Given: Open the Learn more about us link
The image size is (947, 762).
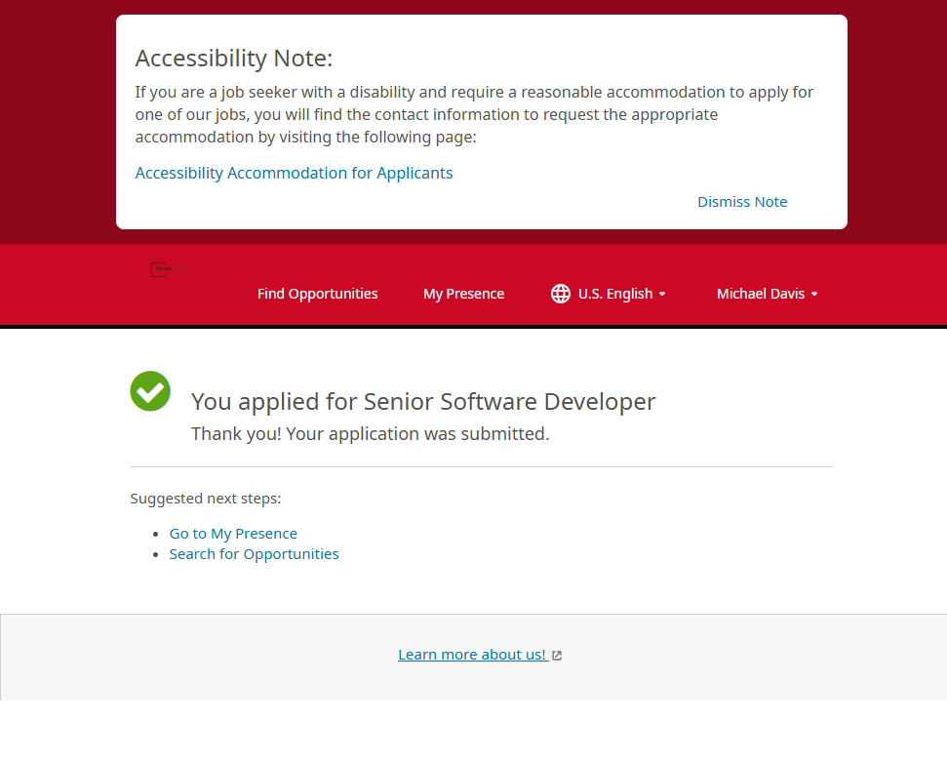Looking at the screenshot, I should [x=472, y=655].
